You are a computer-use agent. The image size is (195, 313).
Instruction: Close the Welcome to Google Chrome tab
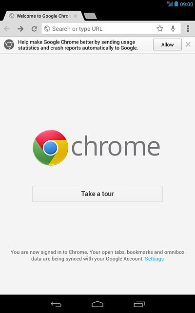76,16
